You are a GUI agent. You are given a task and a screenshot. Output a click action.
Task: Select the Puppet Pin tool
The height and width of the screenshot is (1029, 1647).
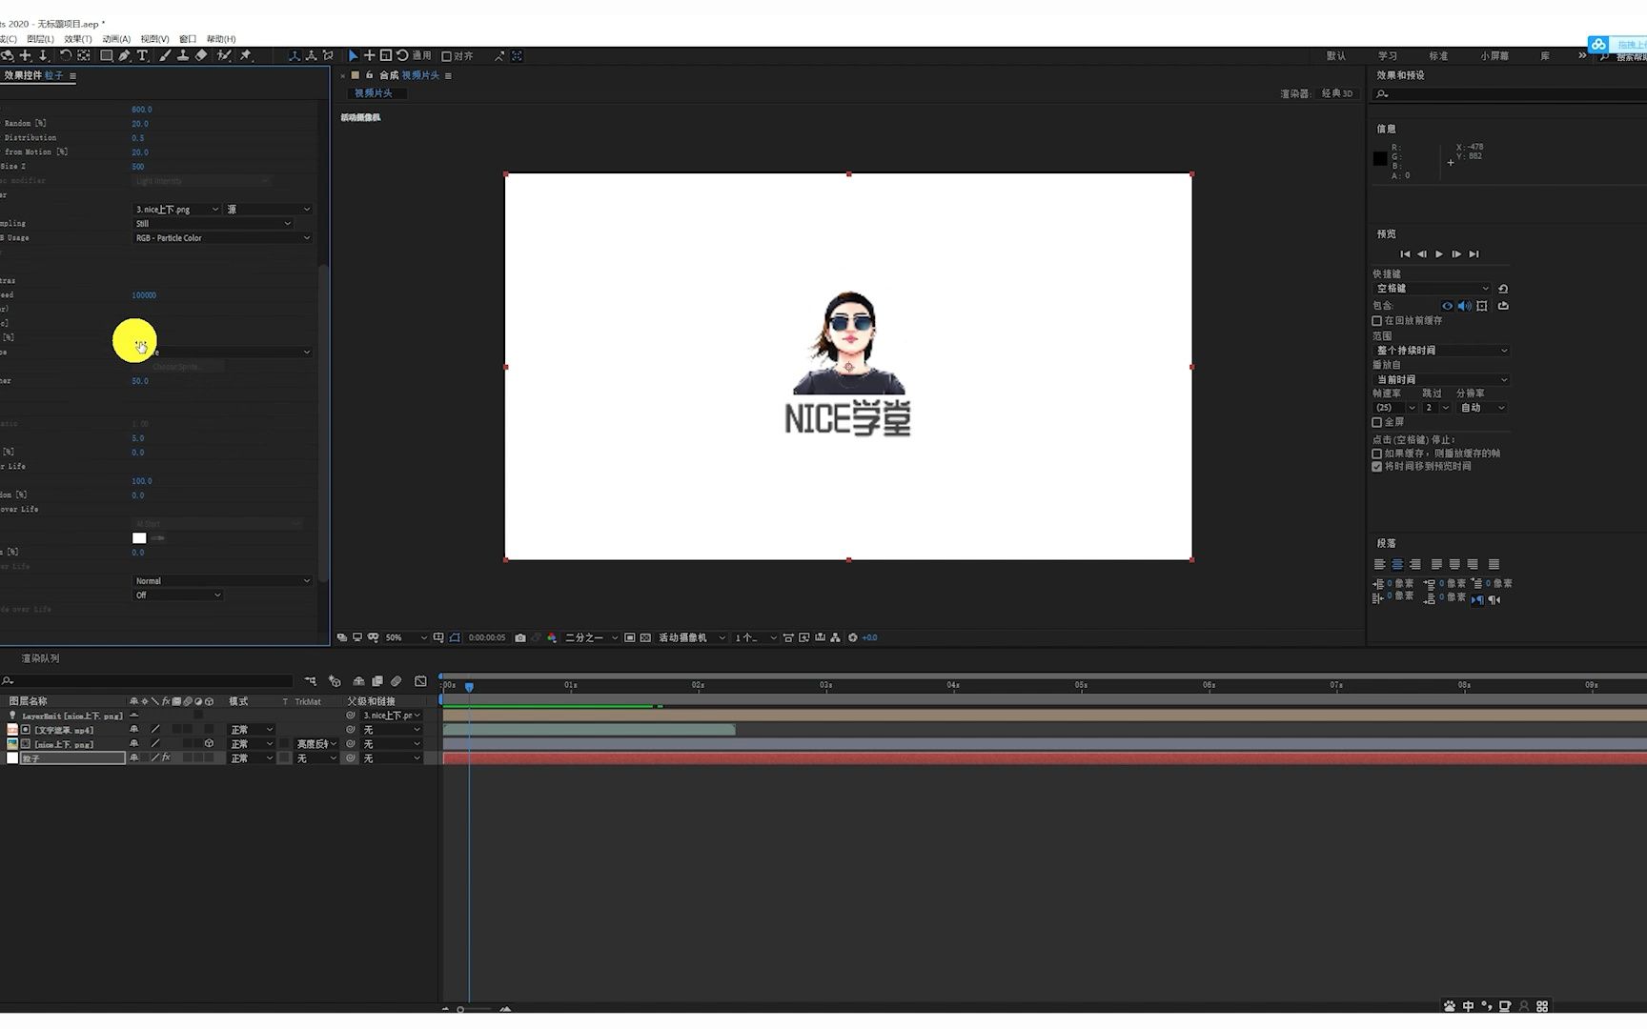click(246, 56)
